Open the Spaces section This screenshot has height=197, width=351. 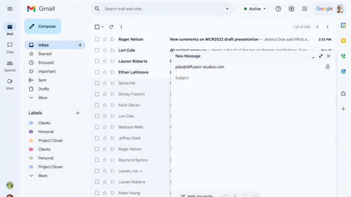point(10,66)
